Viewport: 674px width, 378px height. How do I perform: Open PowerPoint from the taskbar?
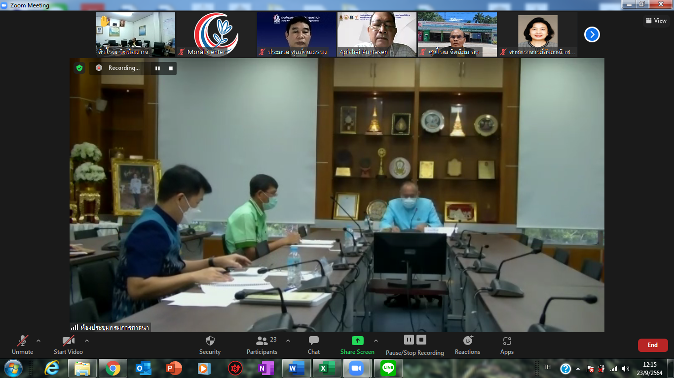click(174, 368)
